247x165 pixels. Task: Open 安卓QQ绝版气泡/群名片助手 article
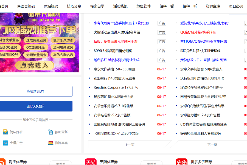click(x=202, y=106)
